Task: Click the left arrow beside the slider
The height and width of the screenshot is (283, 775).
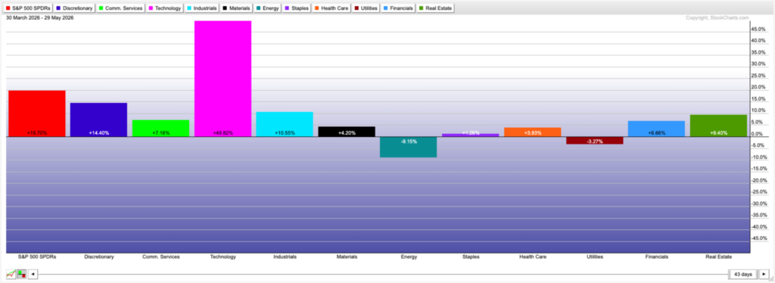Action: tap(33, 274)
